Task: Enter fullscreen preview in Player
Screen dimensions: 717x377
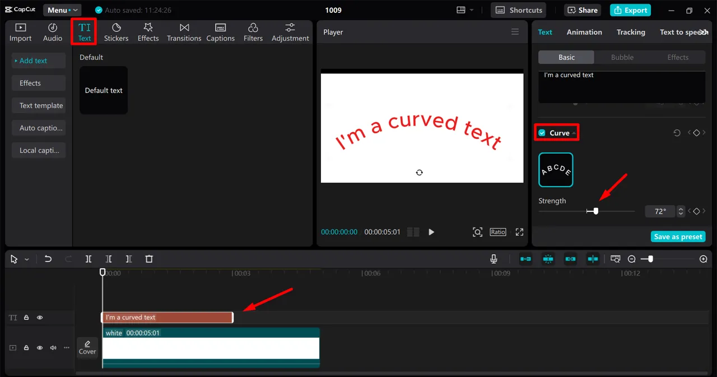Action: point(519,232)
